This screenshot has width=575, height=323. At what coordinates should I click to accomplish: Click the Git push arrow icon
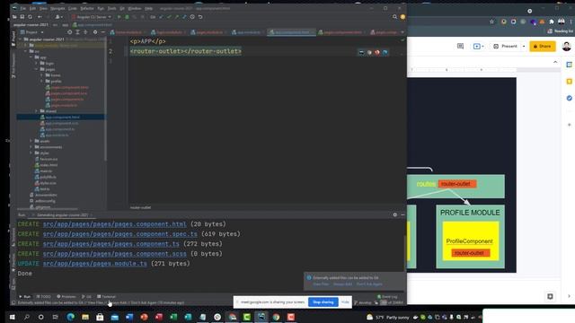pos(177,17)
